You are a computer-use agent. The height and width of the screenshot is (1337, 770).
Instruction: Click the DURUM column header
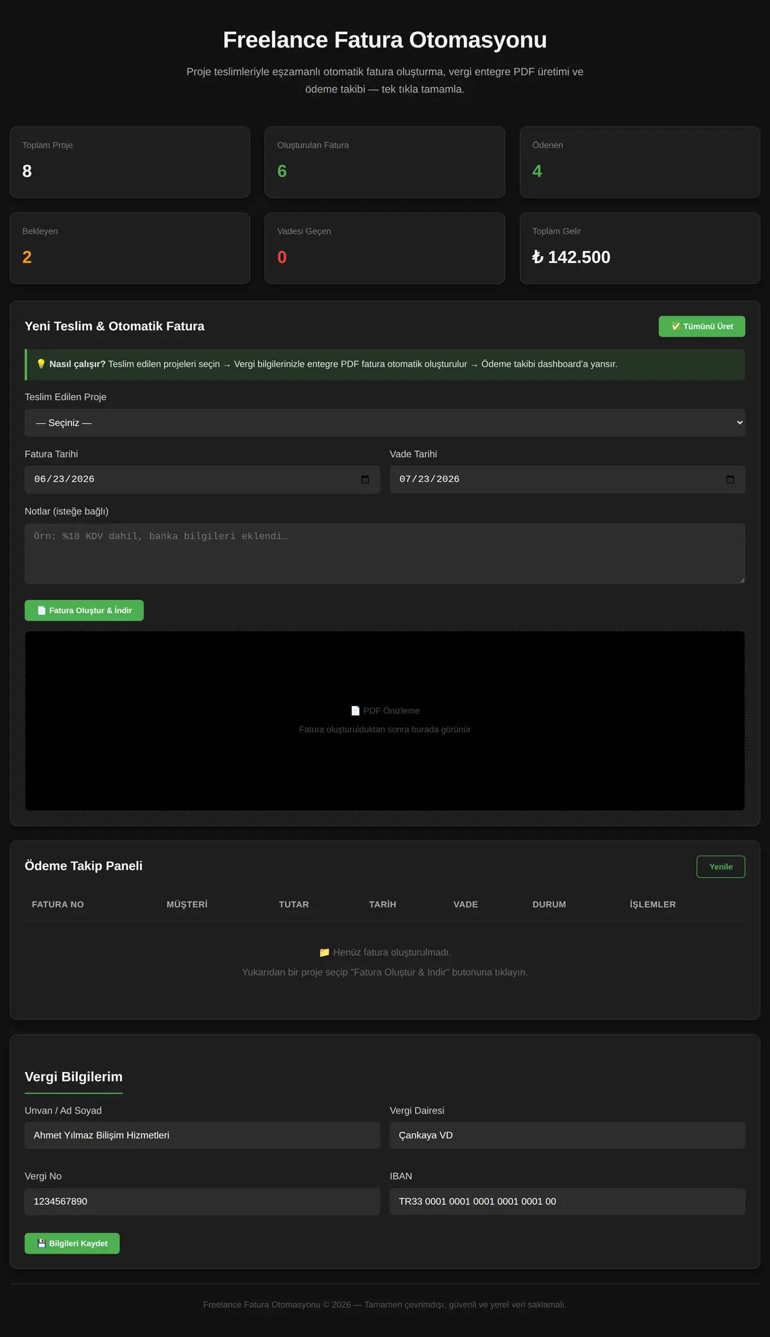point(549,904)
